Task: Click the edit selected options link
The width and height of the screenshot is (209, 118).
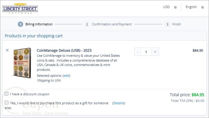Action: pos(66,76)
